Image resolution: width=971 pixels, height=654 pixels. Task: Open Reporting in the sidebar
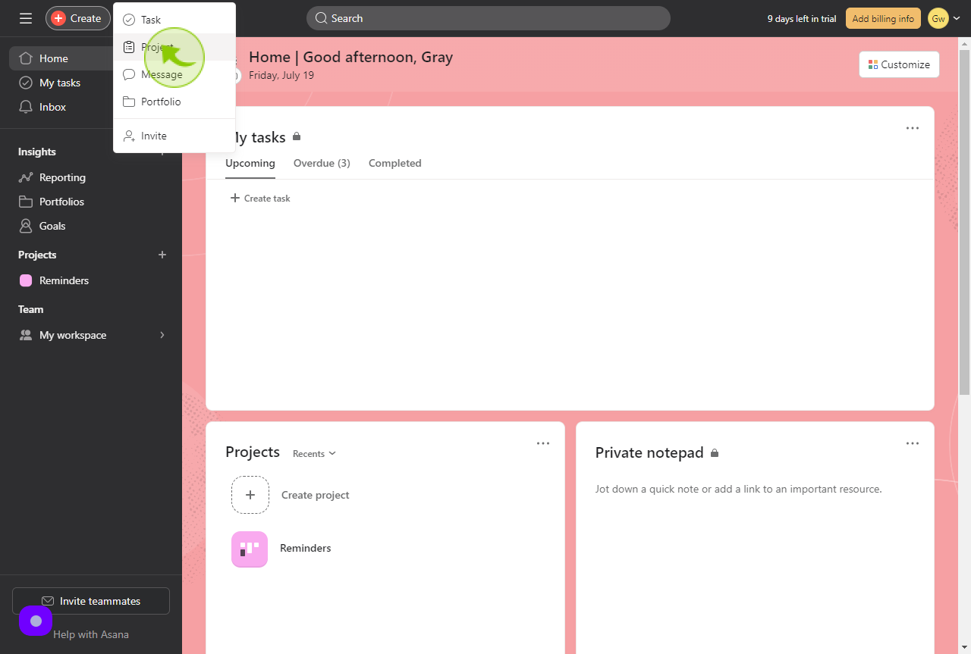[x=91, y=177]
